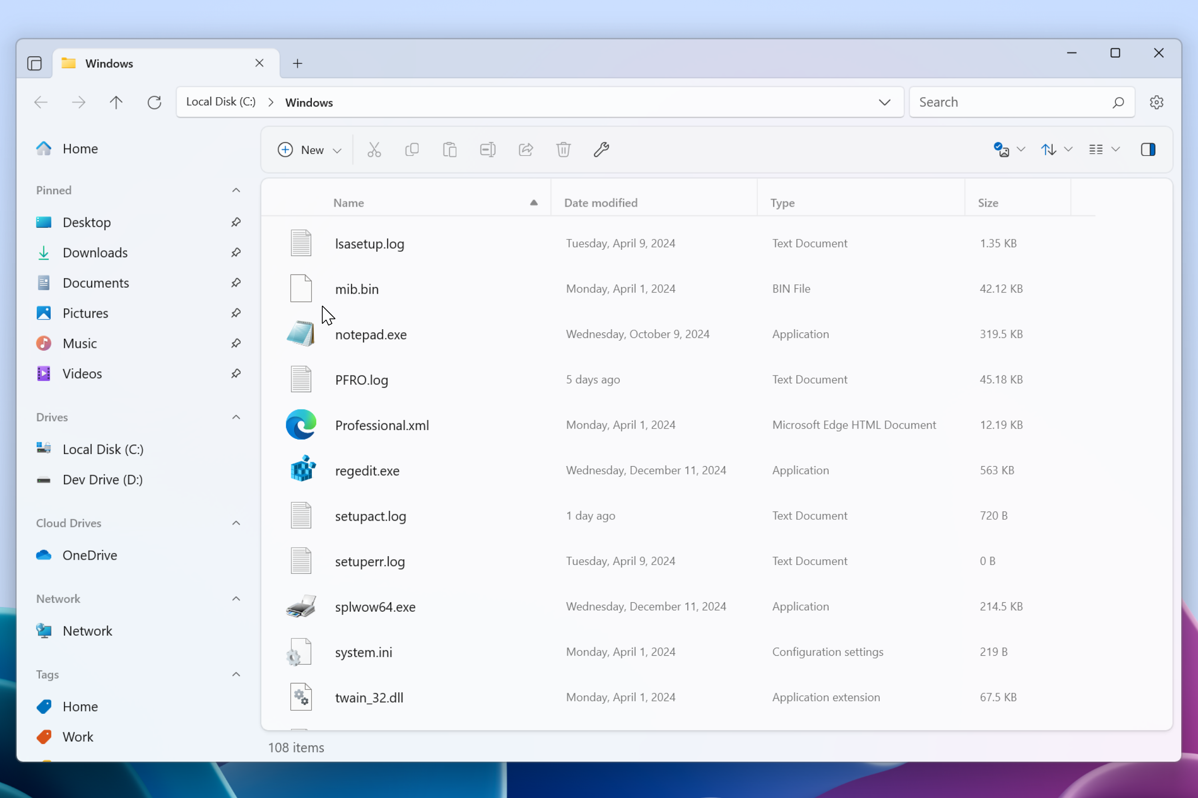Select the Local Disk (C:) breadcrumb
1198x798 pixels.
click(x=221, y=101)
